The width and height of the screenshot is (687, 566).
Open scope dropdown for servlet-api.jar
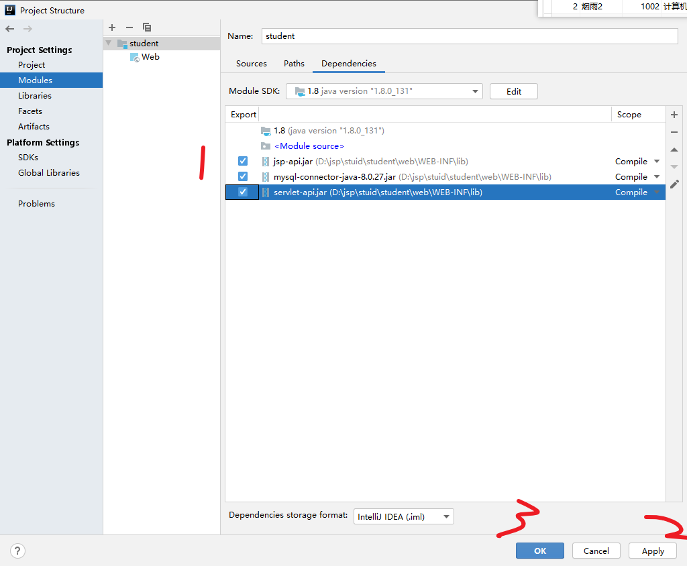657,192
